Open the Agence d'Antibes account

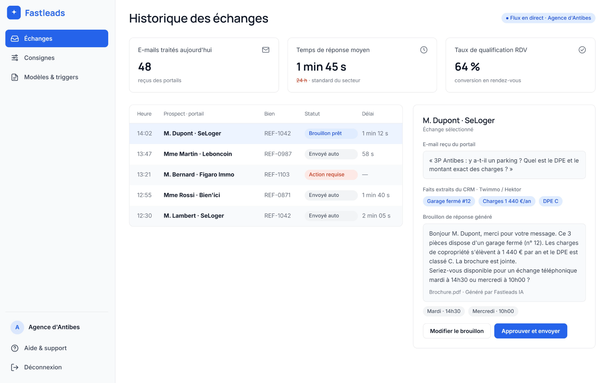point(57,327)
